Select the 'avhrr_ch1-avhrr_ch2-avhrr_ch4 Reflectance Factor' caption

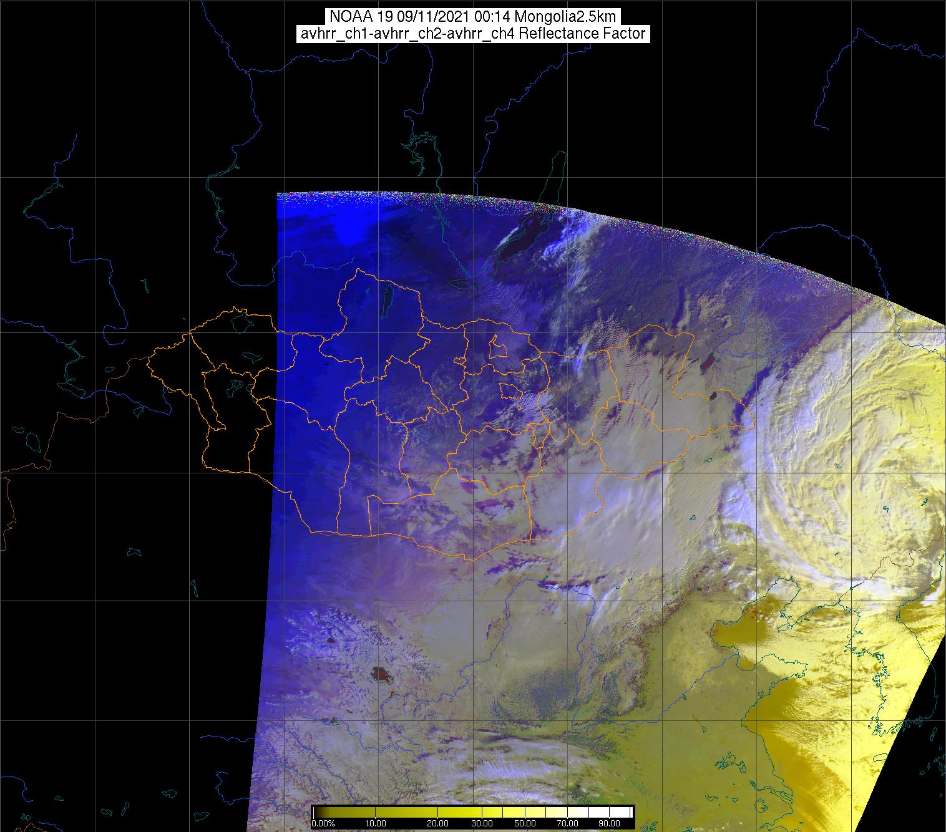point(472,34)
